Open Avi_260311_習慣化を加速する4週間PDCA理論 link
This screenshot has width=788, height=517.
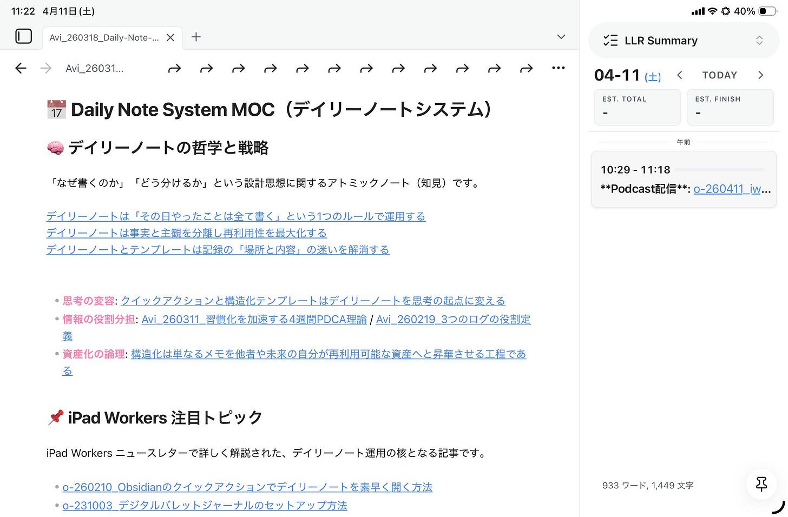(x=254, y=320)
